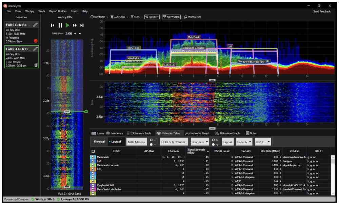
Task: Toggle the Density view
Action: [x=152, y=17]
